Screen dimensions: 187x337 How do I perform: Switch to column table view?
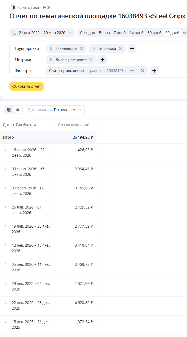coord(9,110)
